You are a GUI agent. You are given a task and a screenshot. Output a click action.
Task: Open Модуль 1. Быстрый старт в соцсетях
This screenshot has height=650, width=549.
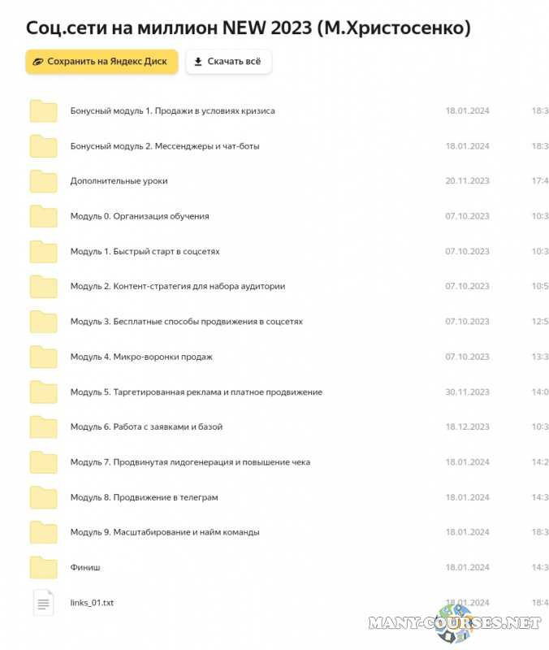pos(145,252)
